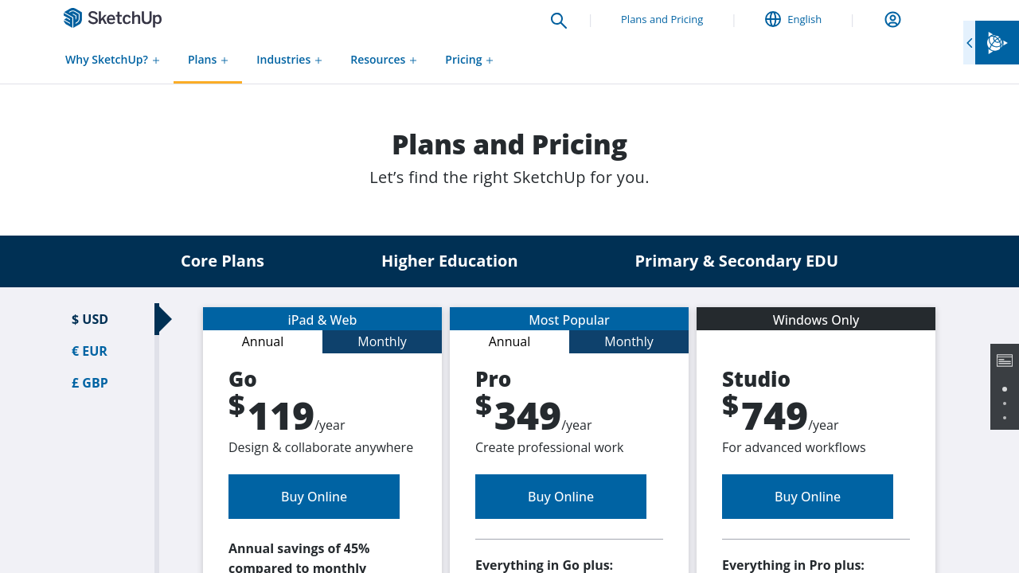This screenshot has width=1019, height=573.
Task: Jump to the first page section dot
Action: [1005, 389]
